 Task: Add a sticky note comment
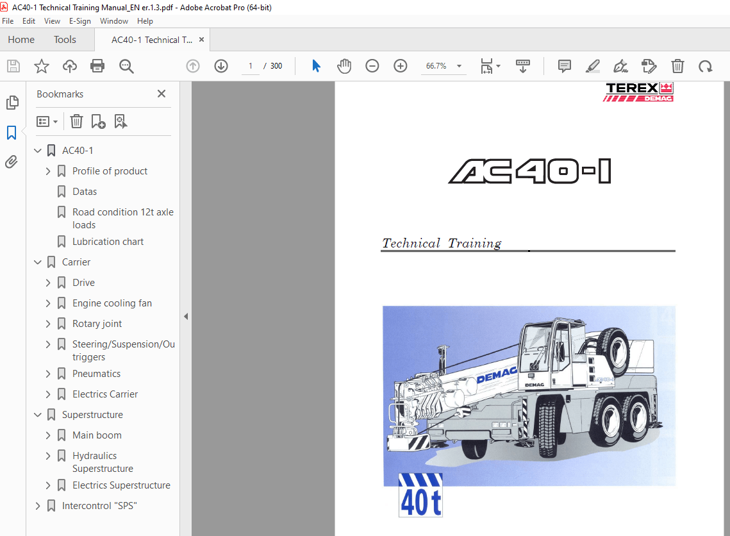pos(564,66)
